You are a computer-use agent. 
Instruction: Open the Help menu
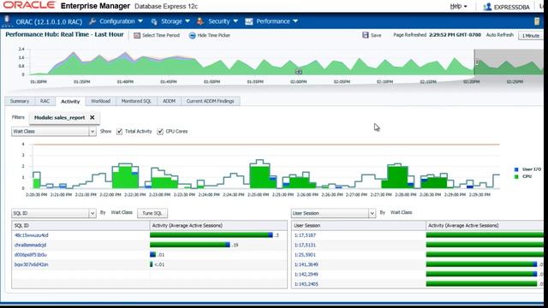coord(458,6)
